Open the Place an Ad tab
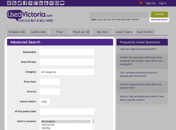The image size is (176, 130). click(x=81, y=32)
